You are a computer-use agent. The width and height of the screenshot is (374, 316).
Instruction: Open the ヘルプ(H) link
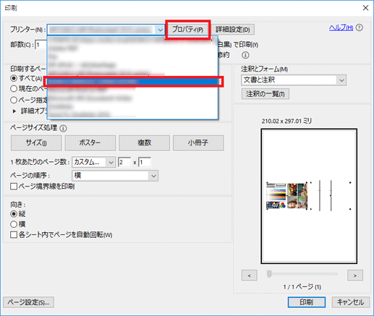pyautogui.click(x=341, y=27)
